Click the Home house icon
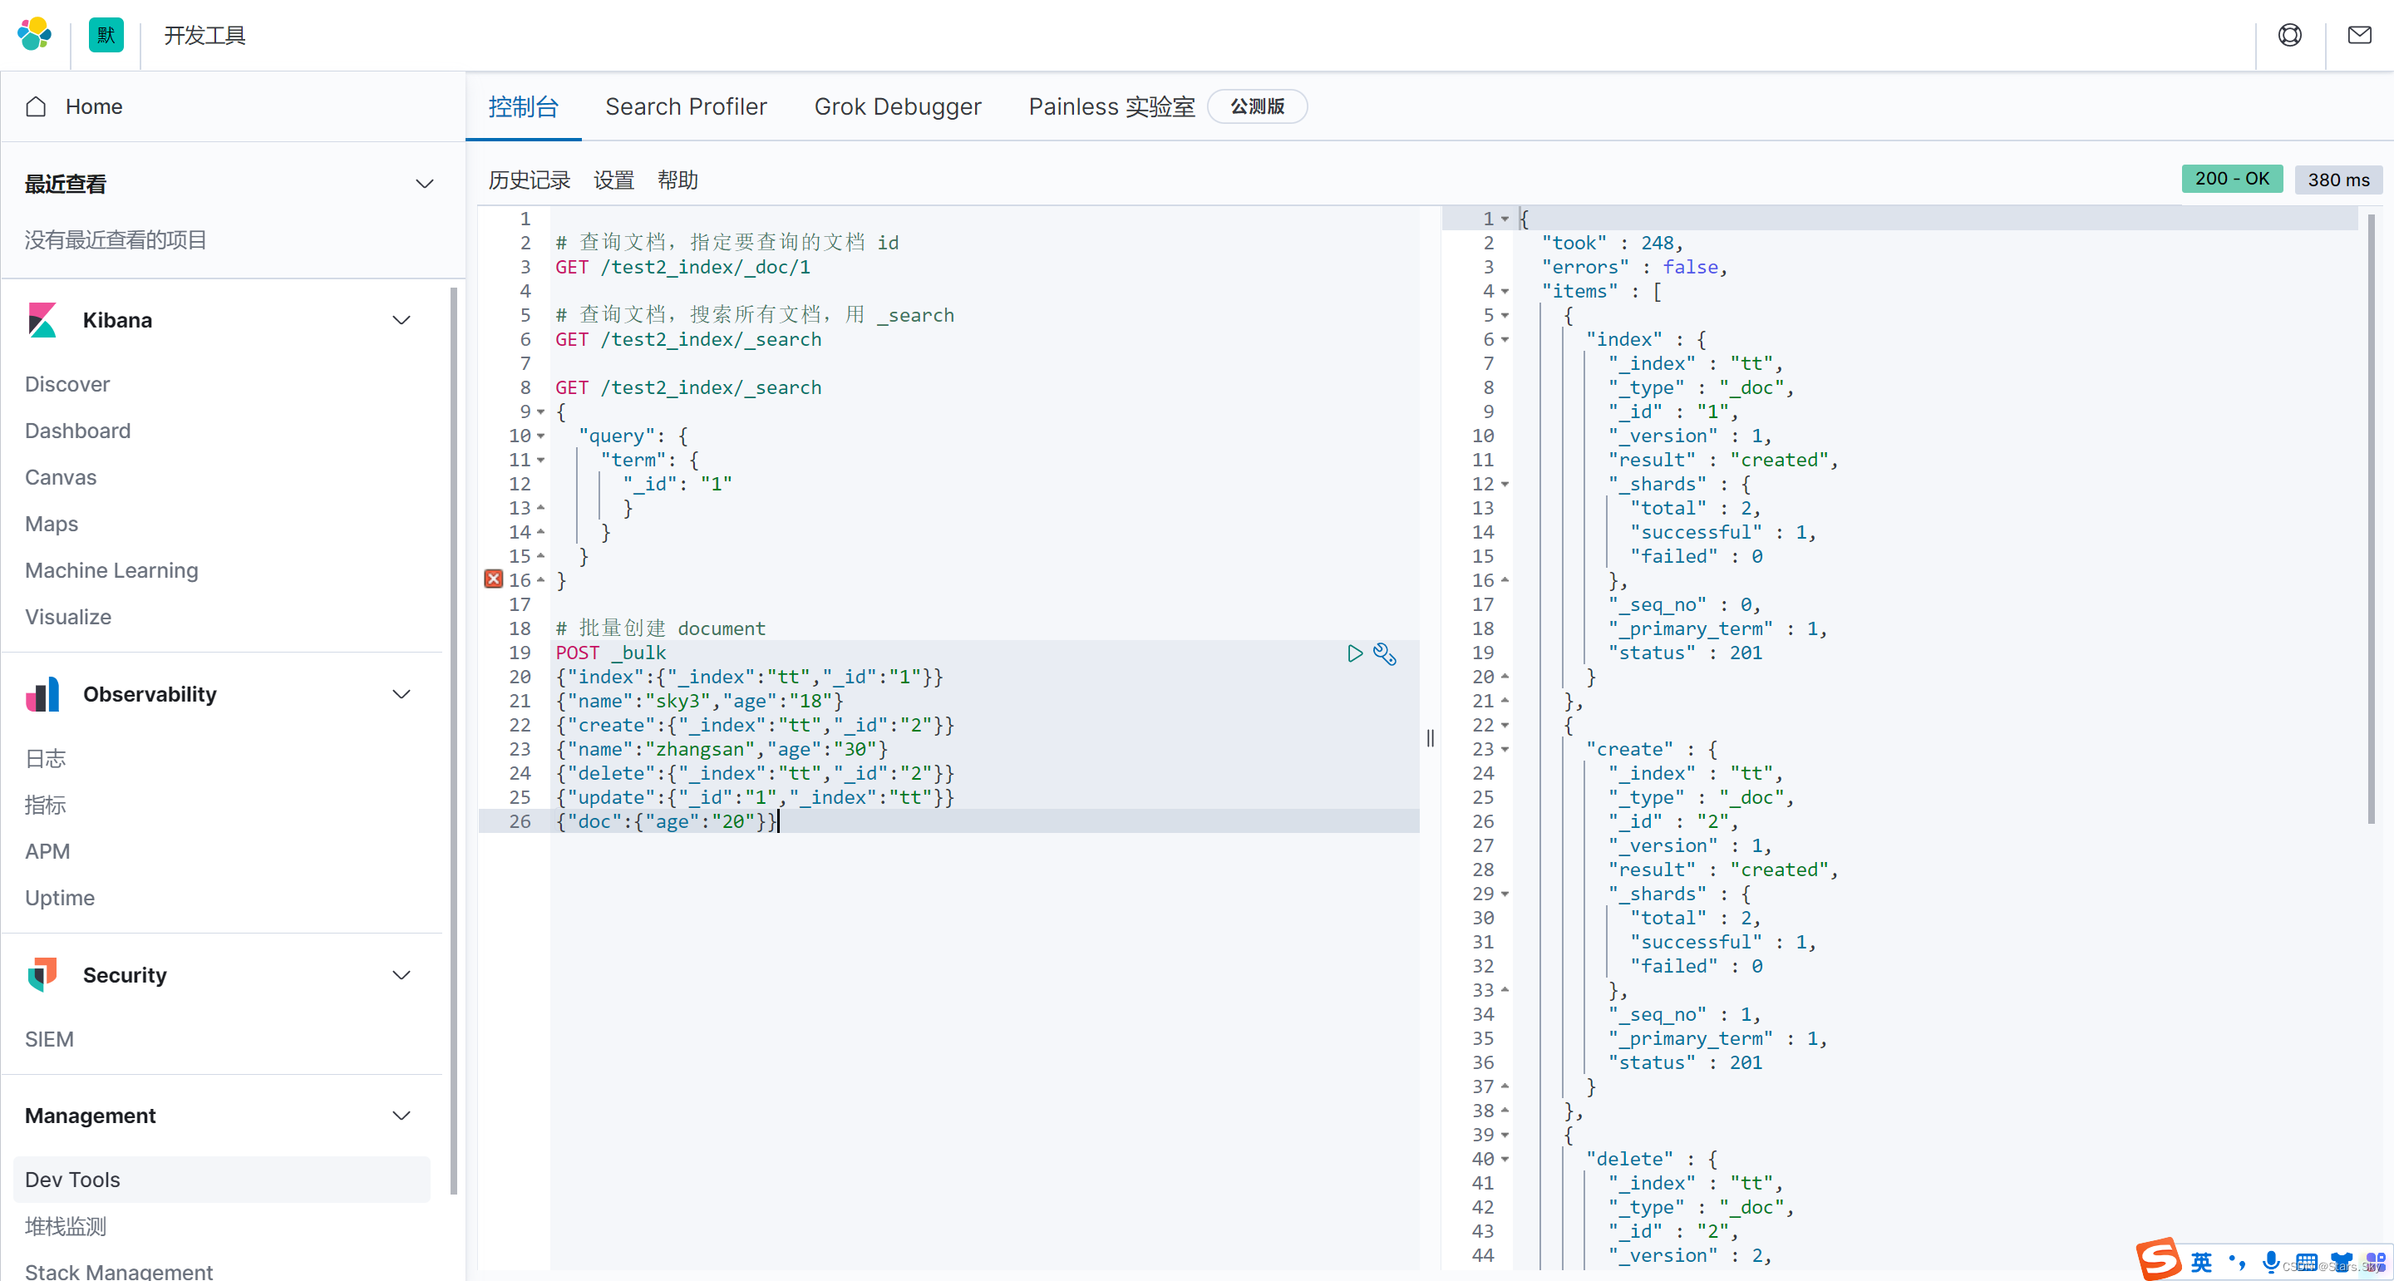The height and width of the screenshot is (1281, 2394). click(37, 106)
